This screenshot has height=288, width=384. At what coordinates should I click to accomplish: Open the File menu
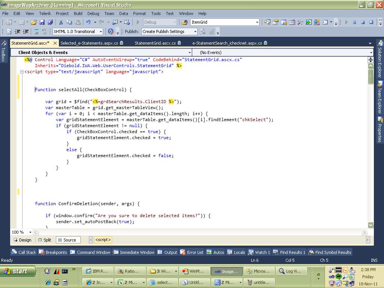coord(5,13)
